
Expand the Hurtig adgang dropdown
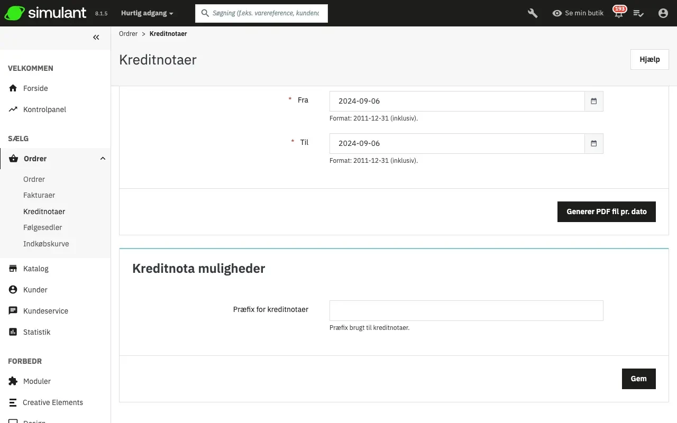[x=147, y=13]
